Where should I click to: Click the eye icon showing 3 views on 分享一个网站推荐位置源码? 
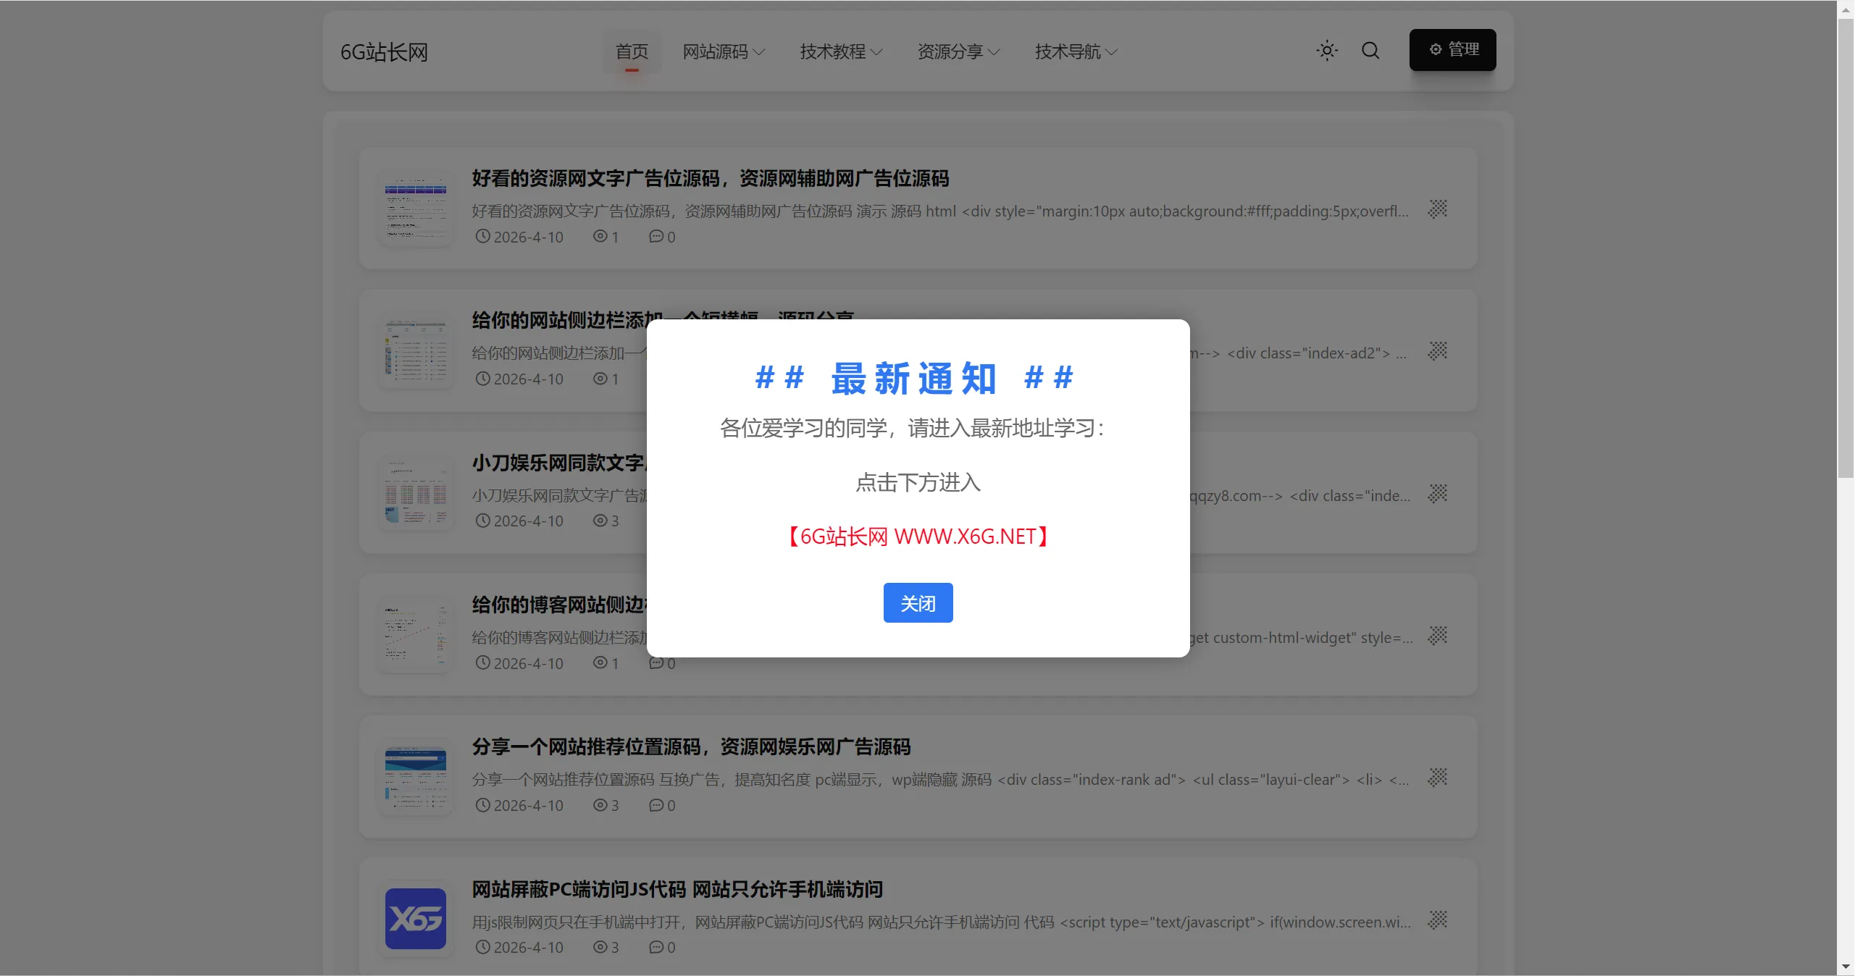pyautogui.click(x=600, y=806)
